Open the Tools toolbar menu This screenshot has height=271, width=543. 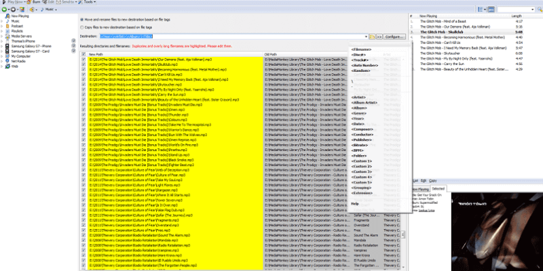pos(87,2)
